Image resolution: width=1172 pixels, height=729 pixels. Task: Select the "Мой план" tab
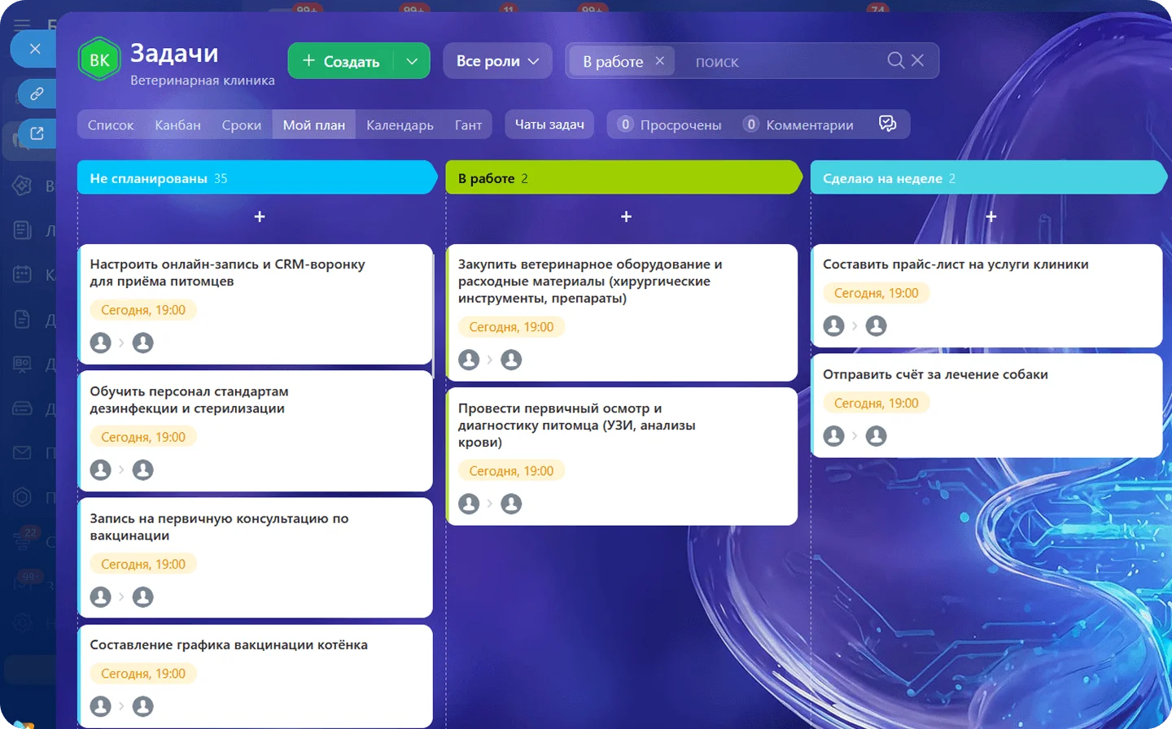click(314, 124)
